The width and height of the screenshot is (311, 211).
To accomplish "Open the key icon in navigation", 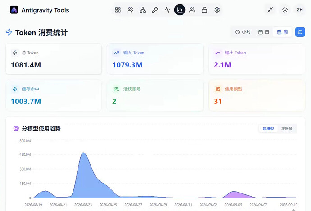I will pyautogui.click(x=155, y=10).
